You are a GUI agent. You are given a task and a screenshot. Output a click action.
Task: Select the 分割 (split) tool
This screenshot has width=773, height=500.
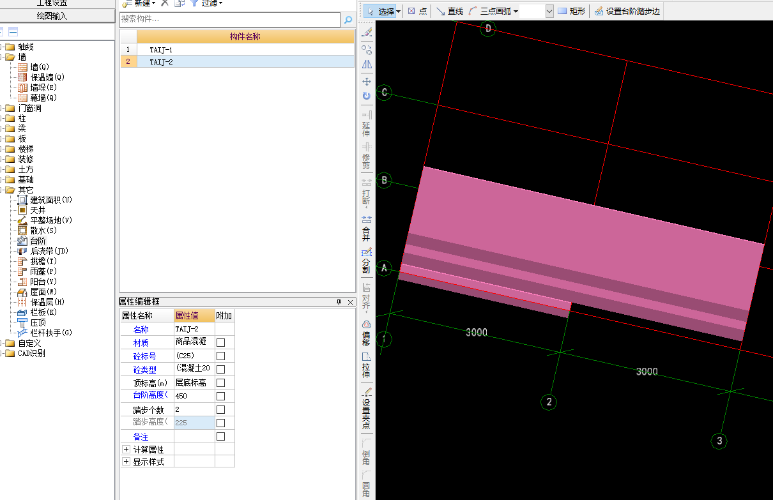click(366, 261)
